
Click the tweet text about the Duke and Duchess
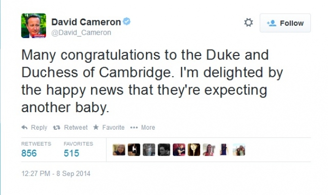152,80
